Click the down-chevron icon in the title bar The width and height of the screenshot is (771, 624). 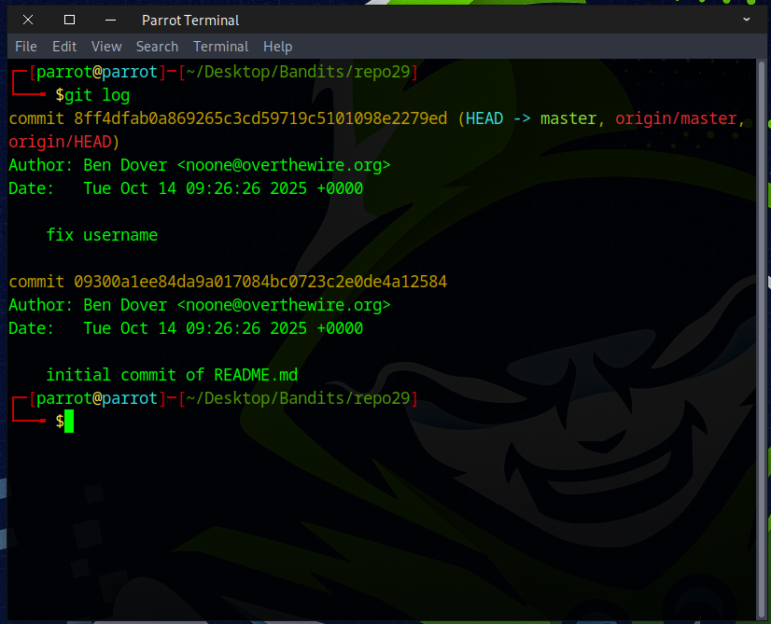click(747, 20)
